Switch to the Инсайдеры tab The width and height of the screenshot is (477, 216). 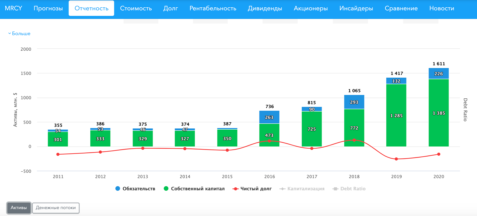[356, 8]
